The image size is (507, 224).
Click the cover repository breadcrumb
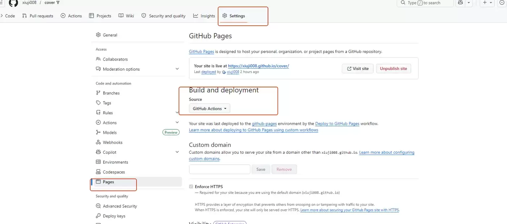coord(50,3)
